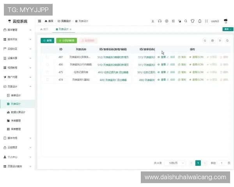The width and height of the screenshot is (234, 187).
Task: Click the pink batch delete button
Action: (88, 41)
